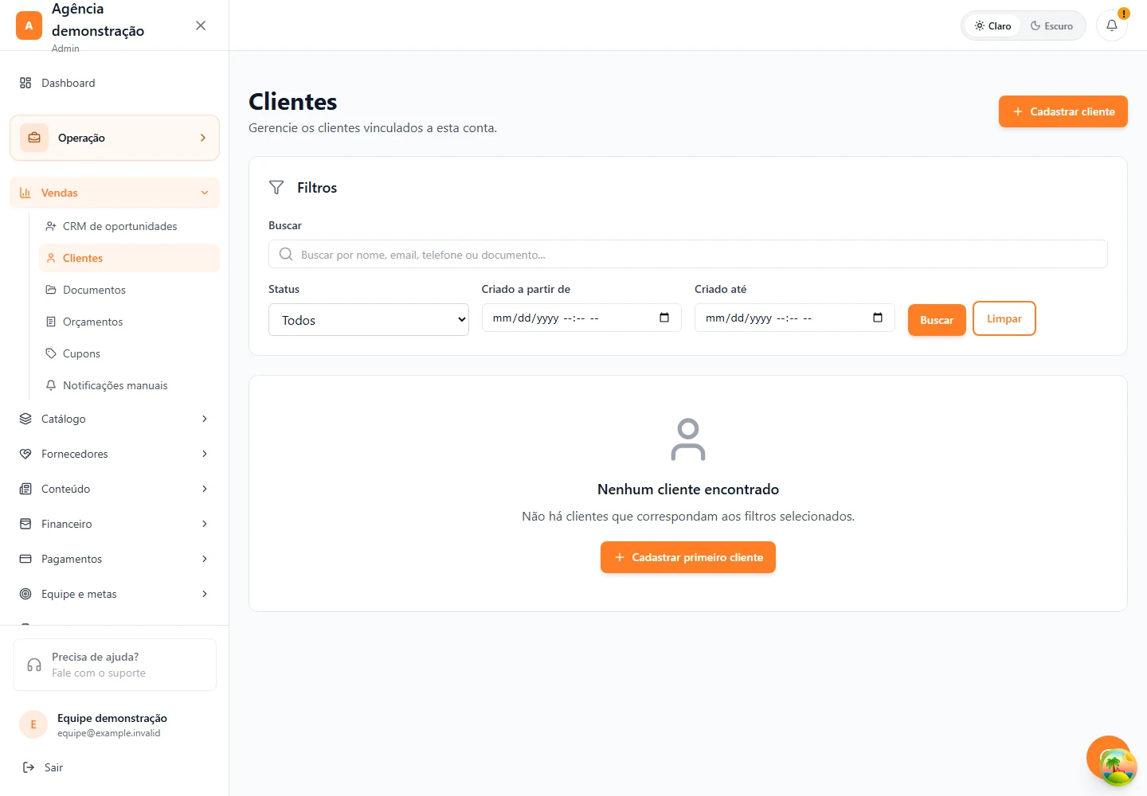Go to Documentos in the sidebar
The width and height of the screenshot is (1147, 796).
pyautogui.click(x=129, y=290)
